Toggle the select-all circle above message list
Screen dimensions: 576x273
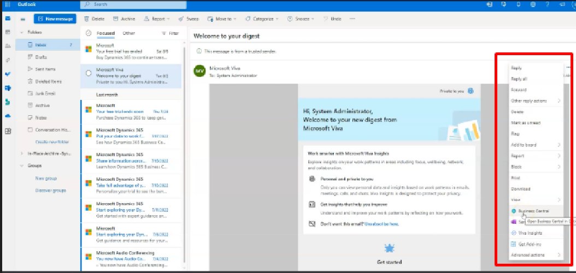click(x=89, y=33)
